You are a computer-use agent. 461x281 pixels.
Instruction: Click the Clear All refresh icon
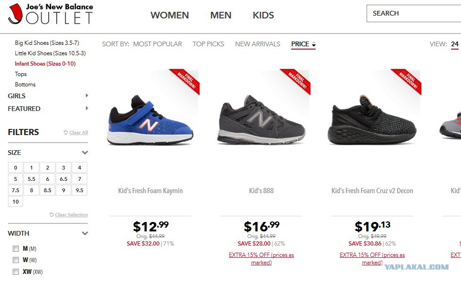[x=66, y=133]
